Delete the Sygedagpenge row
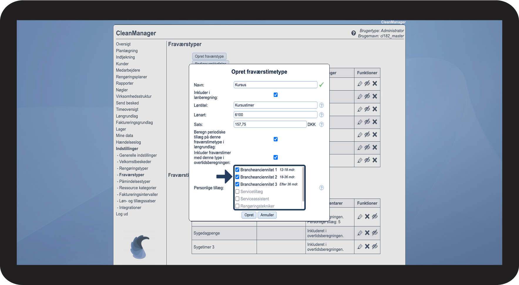 click(367, 233)
